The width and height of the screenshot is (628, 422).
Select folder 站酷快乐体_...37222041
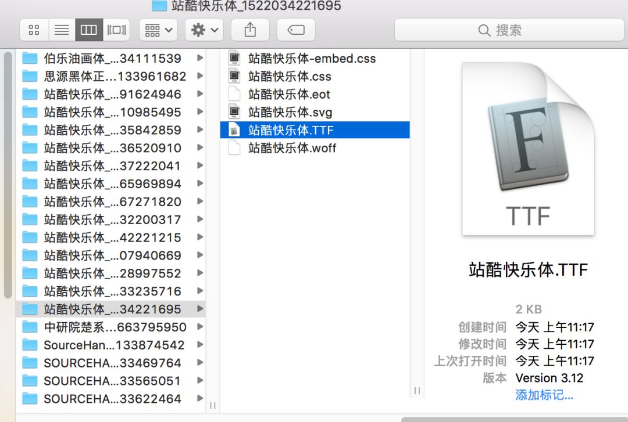coord(111,165)
